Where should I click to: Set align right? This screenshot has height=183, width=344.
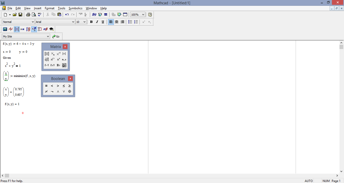[122, 22]
